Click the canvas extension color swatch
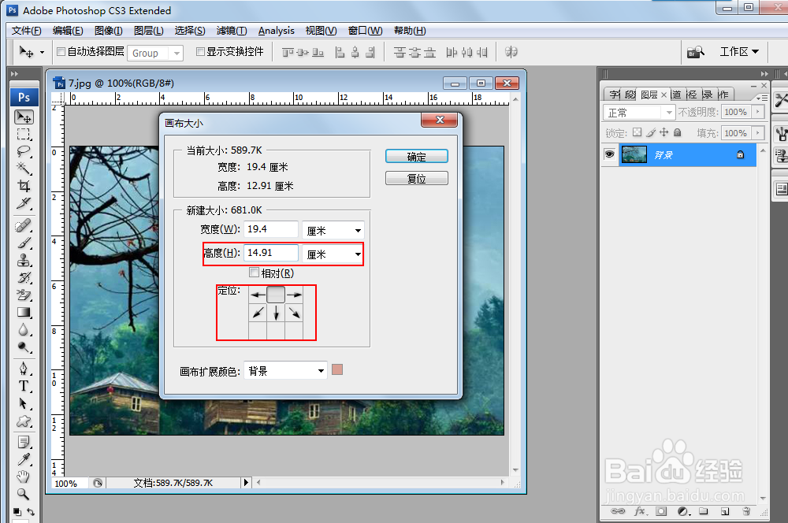Image resolution: width=788 pixels, height=523 pixels. (x=337, y=370)
